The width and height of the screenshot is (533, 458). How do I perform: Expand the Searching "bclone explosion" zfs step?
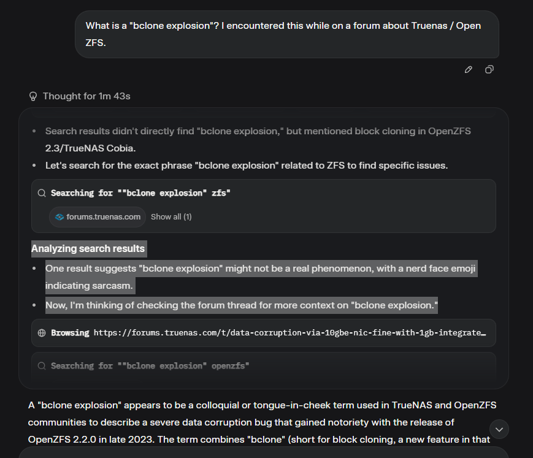click(x=140, y=193)
